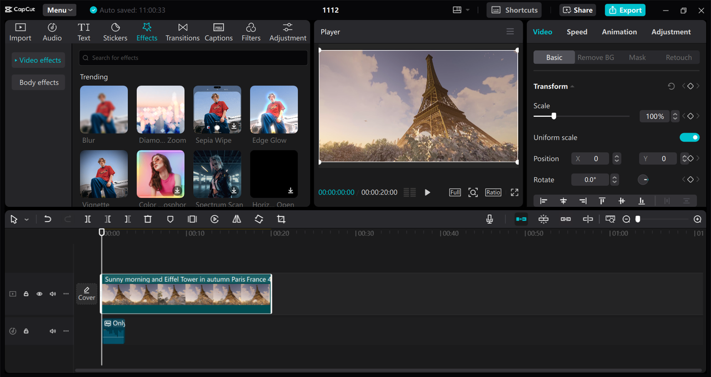711x377 pixels.
Task: Open video track more options dots
Action: pyautogui.click(x=66, y=294)
